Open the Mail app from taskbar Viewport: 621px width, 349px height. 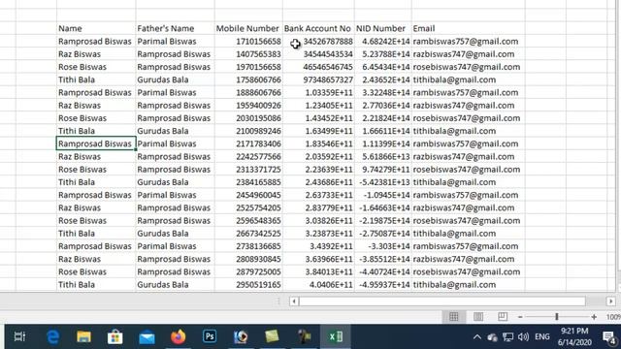pos(147,337)
